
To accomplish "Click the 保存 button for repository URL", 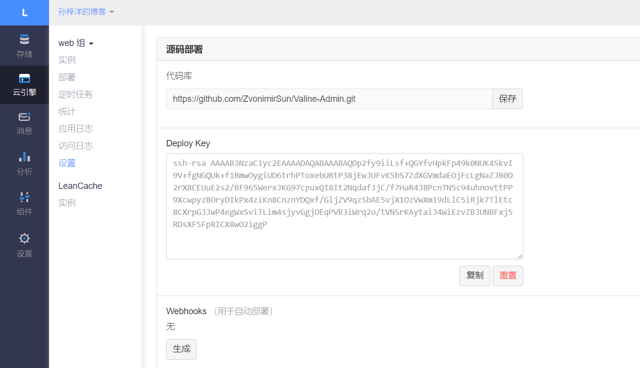I will 507,99.
